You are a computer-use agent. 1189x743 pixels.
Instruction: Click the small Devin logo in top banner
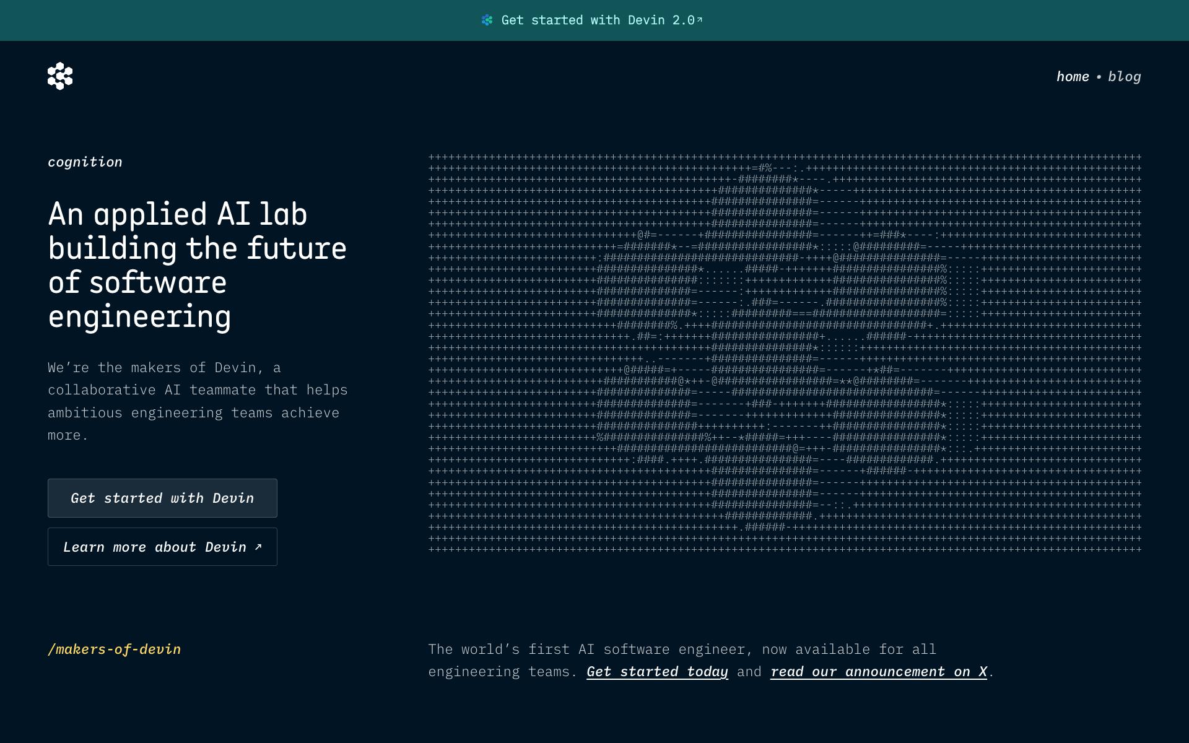[x=487, y=20]
